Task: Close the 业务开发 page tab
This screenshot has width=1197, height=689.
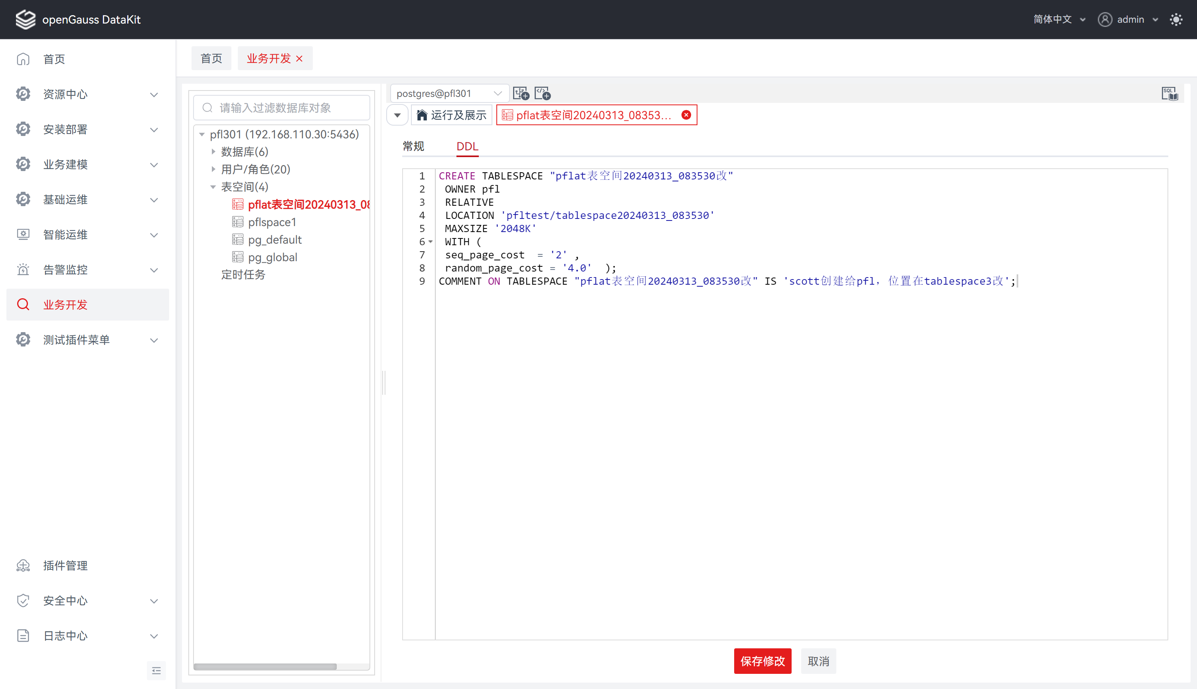Action: click(x=299, y=59)
